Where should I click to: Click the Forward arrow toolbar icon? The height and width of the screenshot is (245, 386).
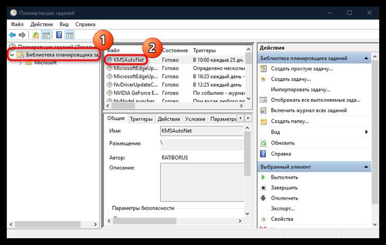click(22, 35)
